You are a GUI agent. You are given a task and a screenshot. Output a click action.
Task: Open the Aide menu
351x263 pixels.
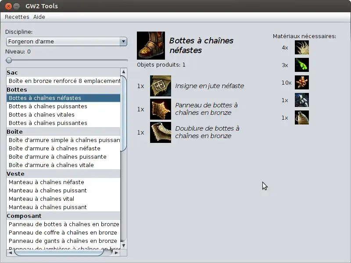click(39, 17)
